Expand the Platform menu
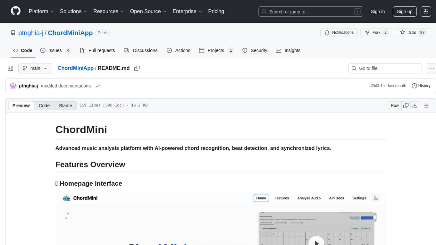The width and height of the screenshot is (436, 245). coord(41,11)
